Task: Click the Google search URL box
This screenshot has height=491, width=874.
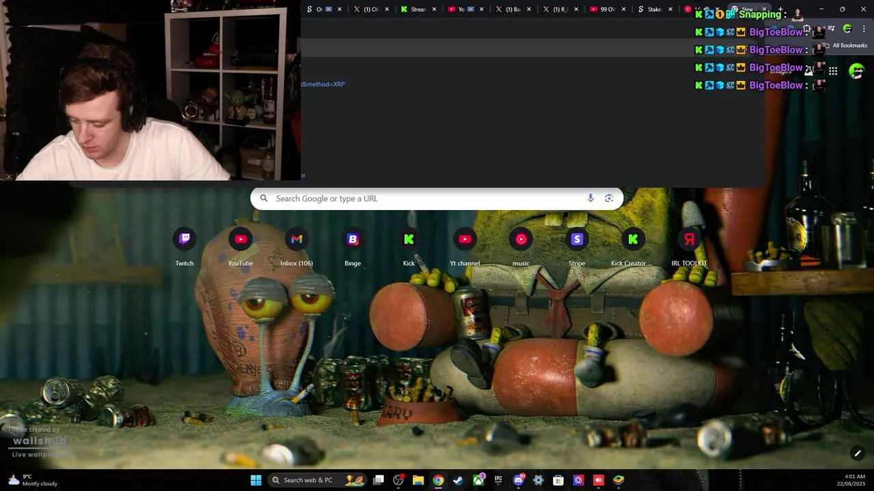Action: tap(437, 198)
